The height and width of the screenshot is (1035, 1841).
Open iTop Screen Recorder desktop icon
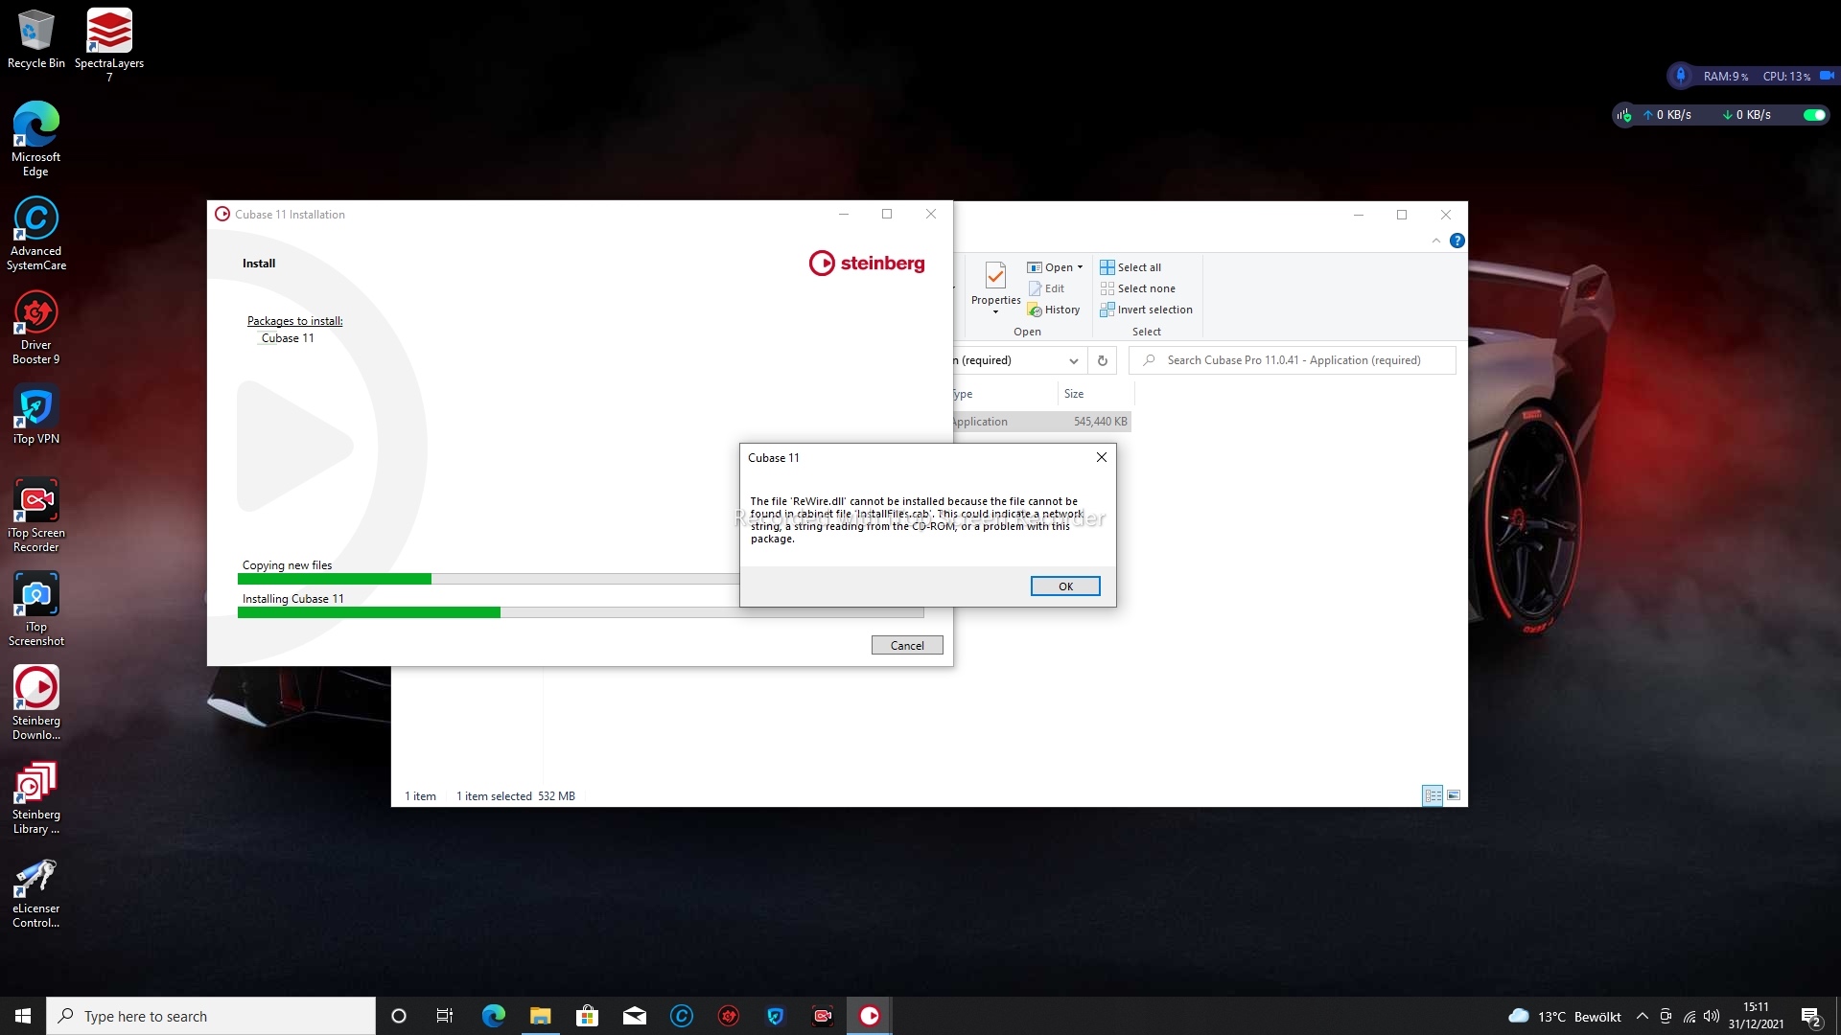(x=35, y=515)
